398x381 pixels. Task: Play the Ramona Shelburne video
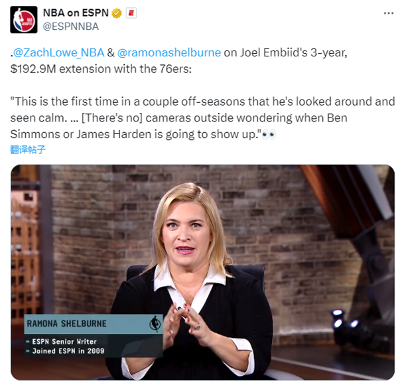coord(202,272)
